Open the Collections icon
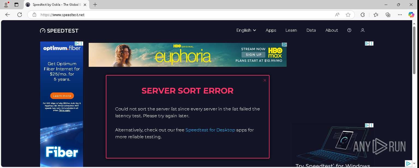This screenshot has width=419, height=168. coord(388,15)
